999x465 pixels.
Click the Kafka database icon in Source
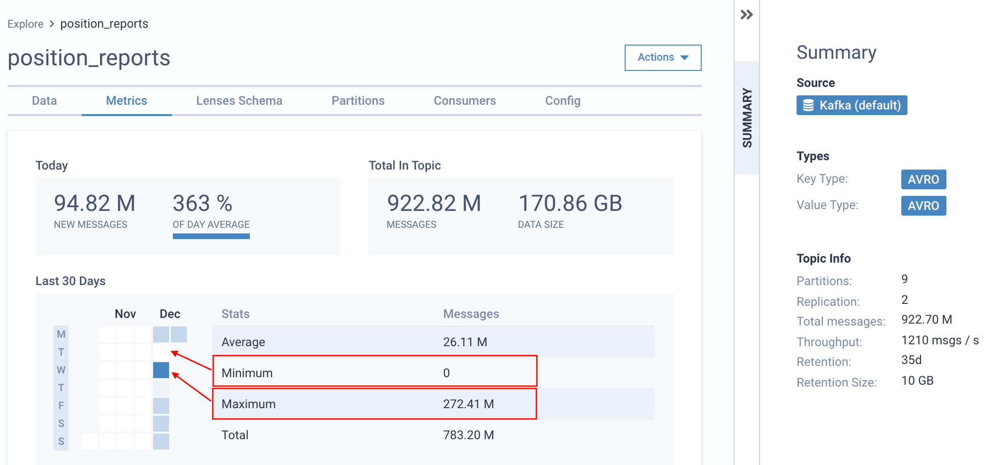click(808, 105)
